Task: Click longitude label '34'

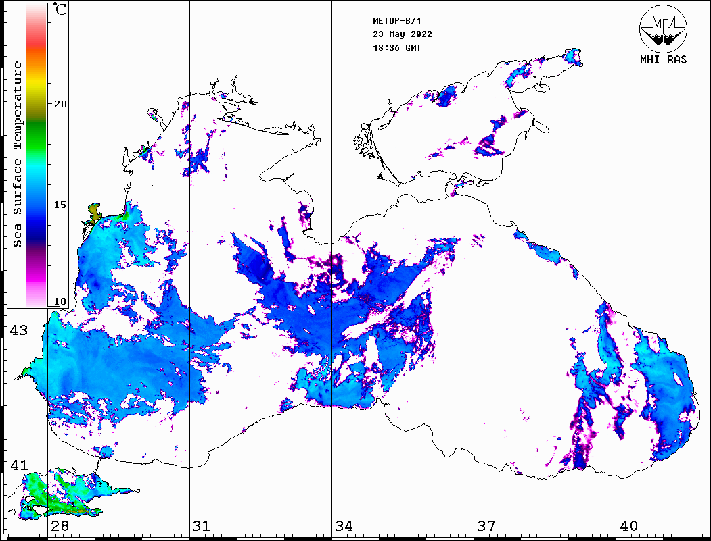Action: 344,526
